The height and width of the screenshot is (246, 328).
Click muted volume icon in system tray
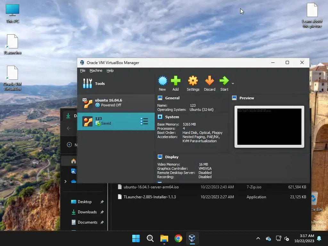pos(287,238)
